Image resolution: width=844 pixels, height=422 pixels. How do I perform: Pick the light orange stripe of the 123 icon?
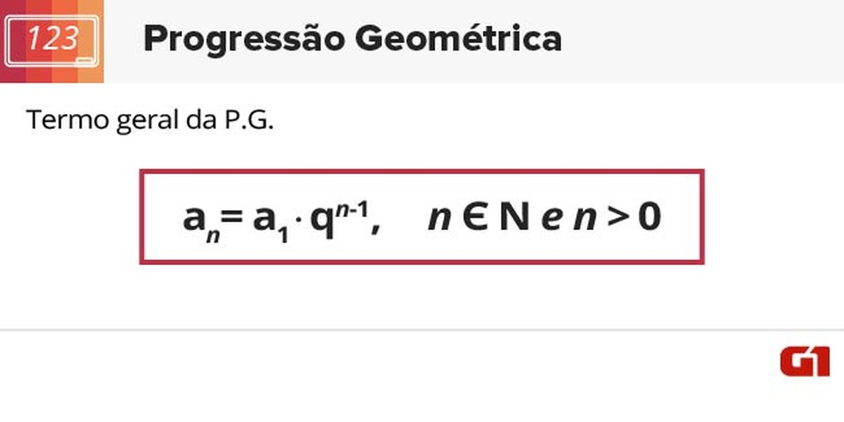[x=91, y=41]
